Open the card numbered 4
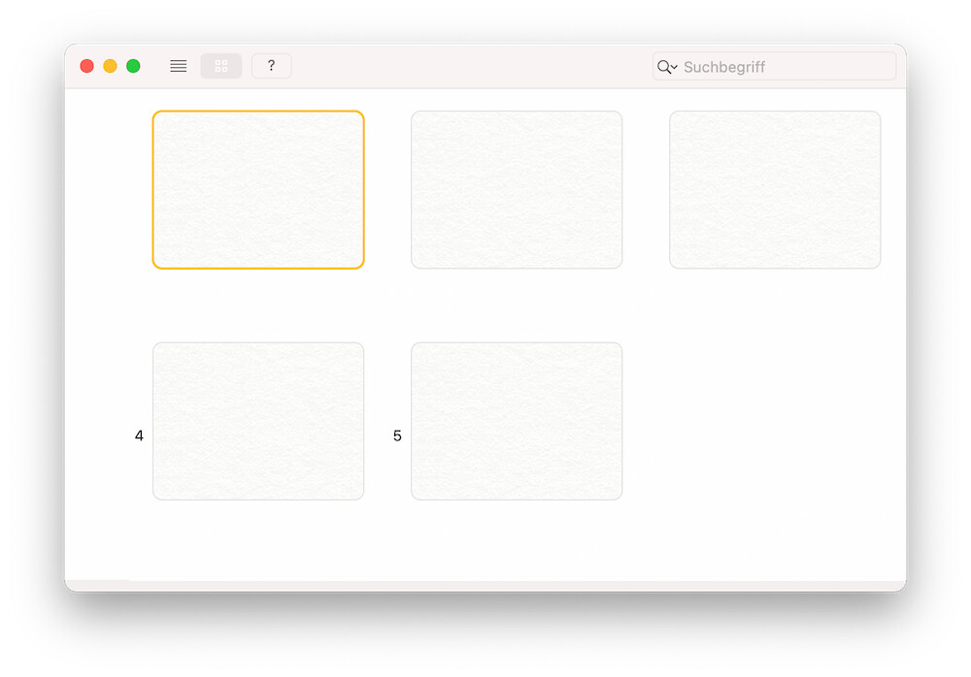The image size is (971, 677). 258,421
